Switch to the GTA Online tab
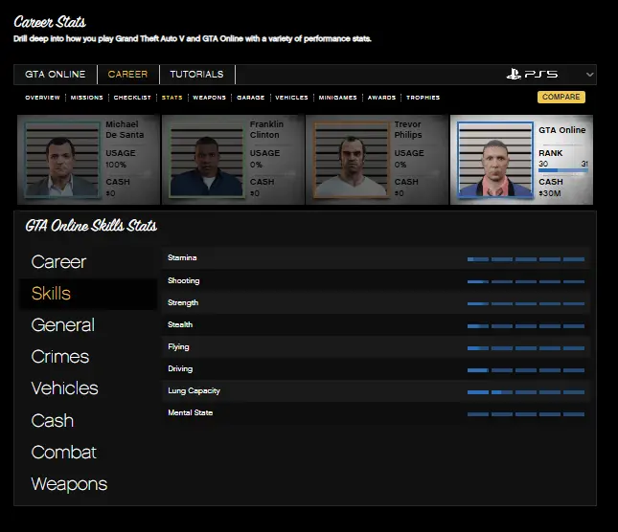 click(55, 75)
